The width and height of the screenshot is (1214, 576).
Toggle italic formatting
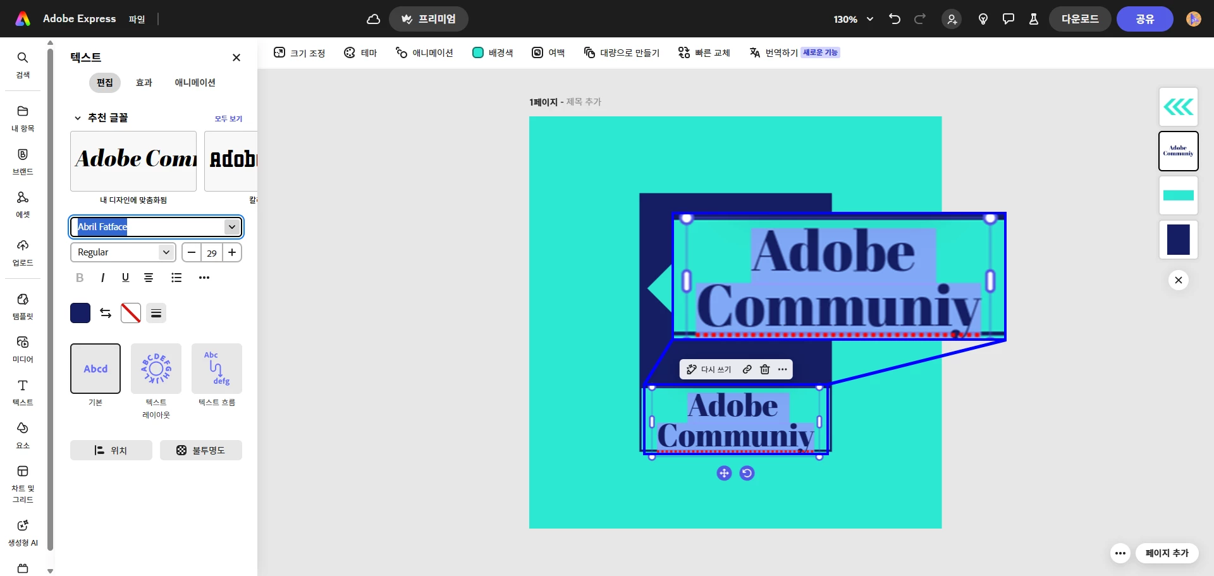[102, 278]
